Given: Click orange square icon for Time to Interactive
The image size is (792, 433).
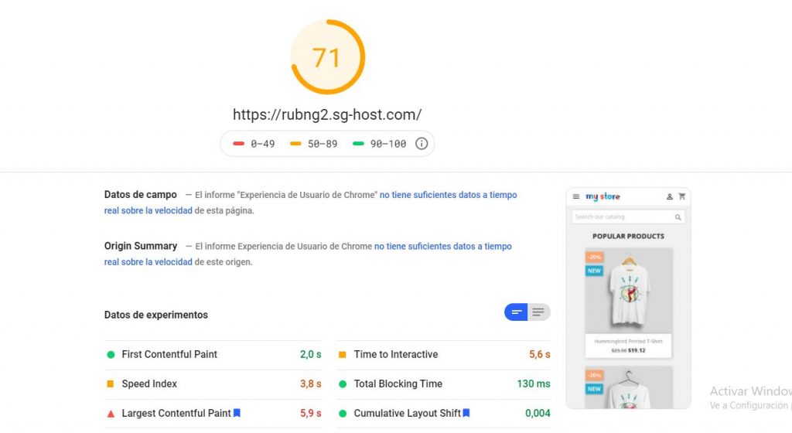Looking at the screenshot, I should (x=342, y=355).
